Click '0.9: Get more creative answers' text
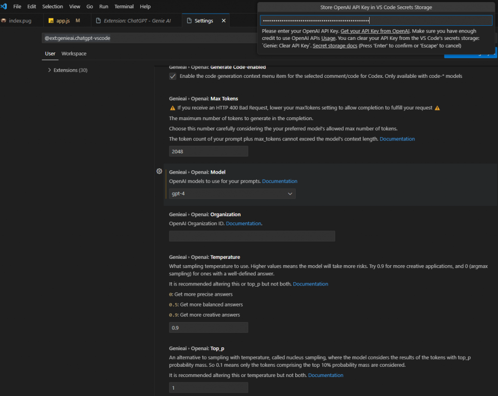The width and height of the screenshot is (498, 396). click(205, 315)
